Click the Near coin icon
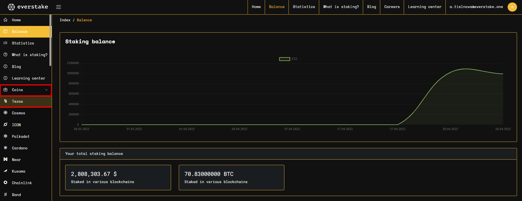This screenshot has width=522, height=201. click(6, 160)
